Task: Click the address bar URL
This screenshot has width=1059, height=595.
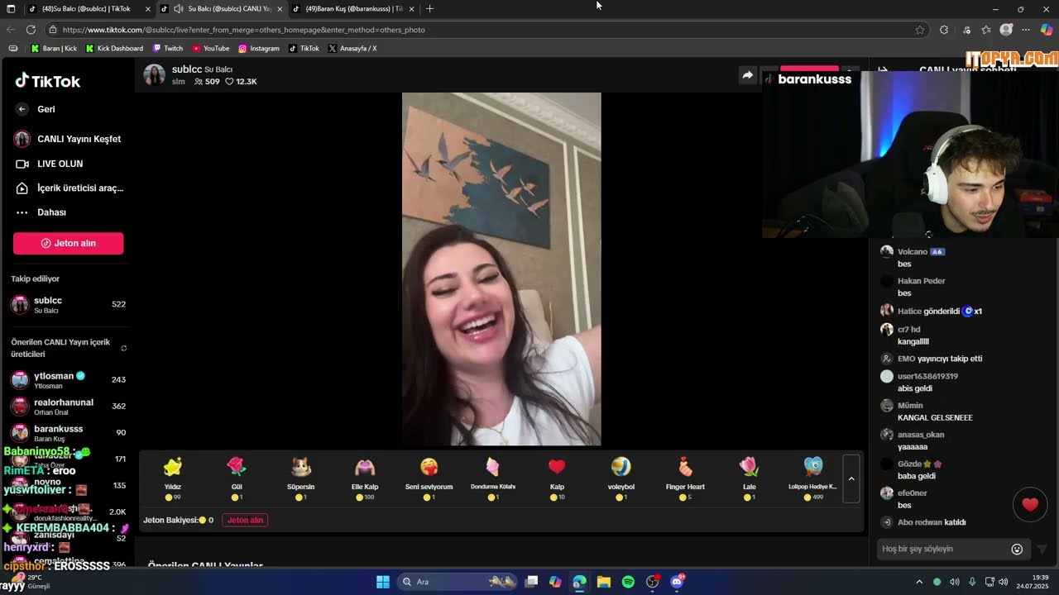Action: pyautogui.click(x=244, y=30)
